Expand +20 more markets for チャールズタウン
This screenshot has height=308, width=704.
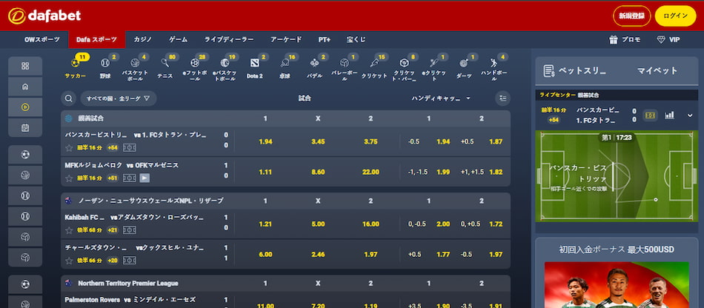(113, 261)
